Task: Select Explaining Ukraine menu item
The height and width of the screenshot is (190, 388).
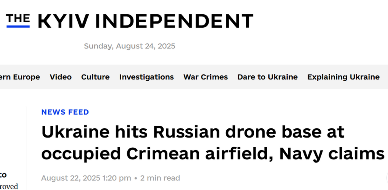Action: [344, 77]
